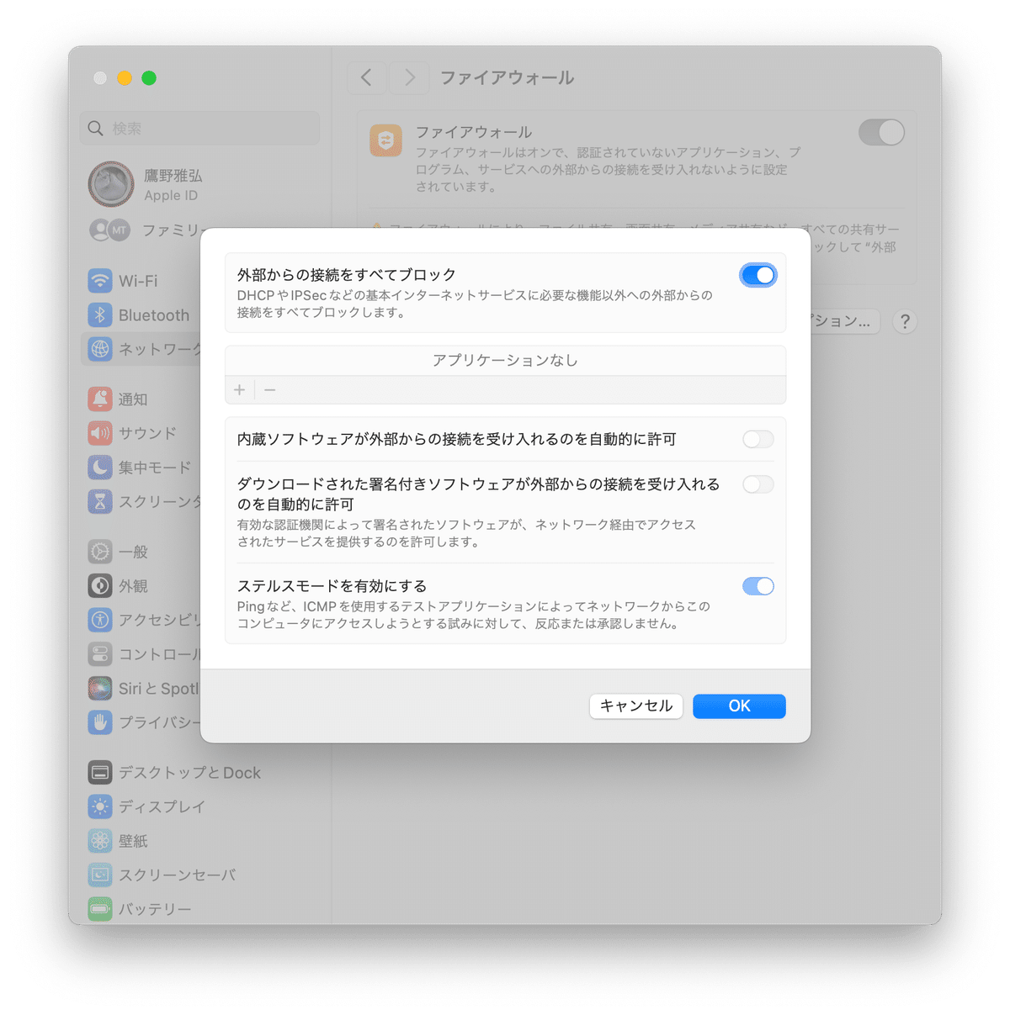Select the バッテリー (Battery) icon
Screen dimensions: 1010x1015
point(100,908)
